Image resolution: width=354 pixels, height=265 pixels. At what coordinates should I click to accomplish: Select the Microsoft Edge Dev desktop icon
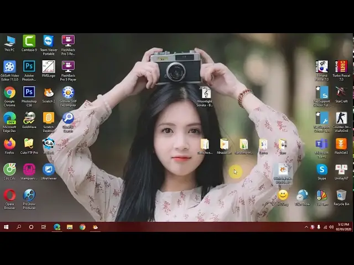9,123
